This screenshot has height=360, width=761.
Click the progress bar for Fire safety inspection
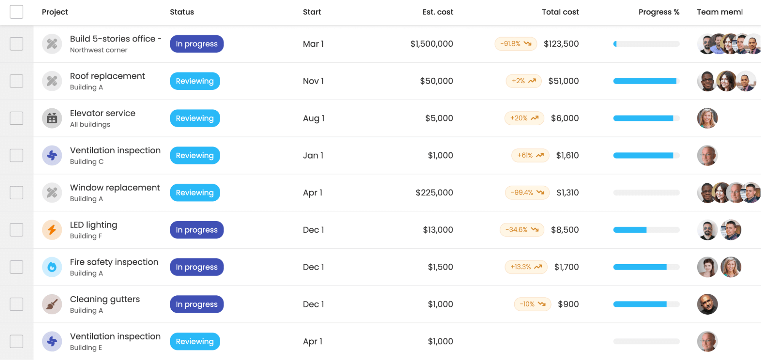pos(646,267)
